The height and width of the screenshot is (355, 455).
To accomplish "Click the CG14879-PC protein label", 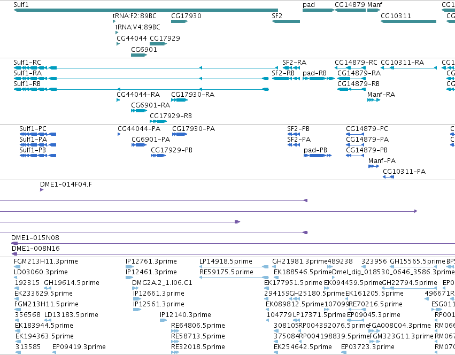I will [x=367, y=129].
